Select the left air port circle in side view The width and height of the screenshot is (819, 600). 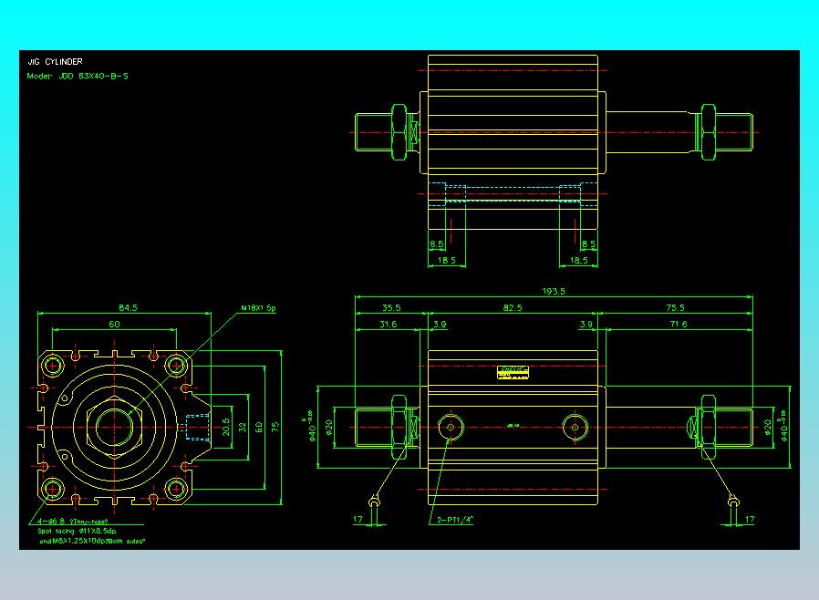tap(451, 427)
